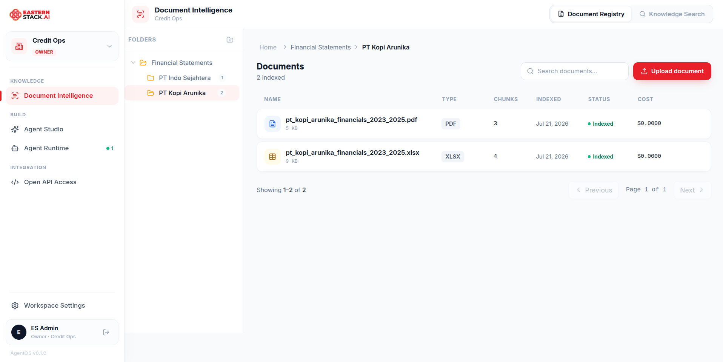Click the Indexed status of the PDF row
Viewport: 723px width, 362px height.
600,124
